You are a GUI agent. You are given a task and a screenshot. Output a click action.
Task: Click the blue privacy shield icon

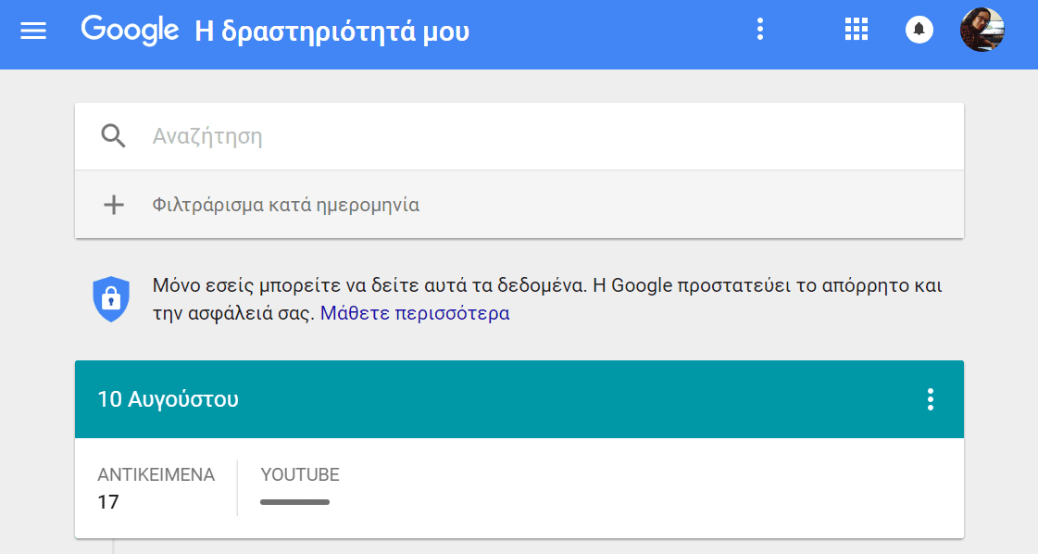[x=111, y=299]
